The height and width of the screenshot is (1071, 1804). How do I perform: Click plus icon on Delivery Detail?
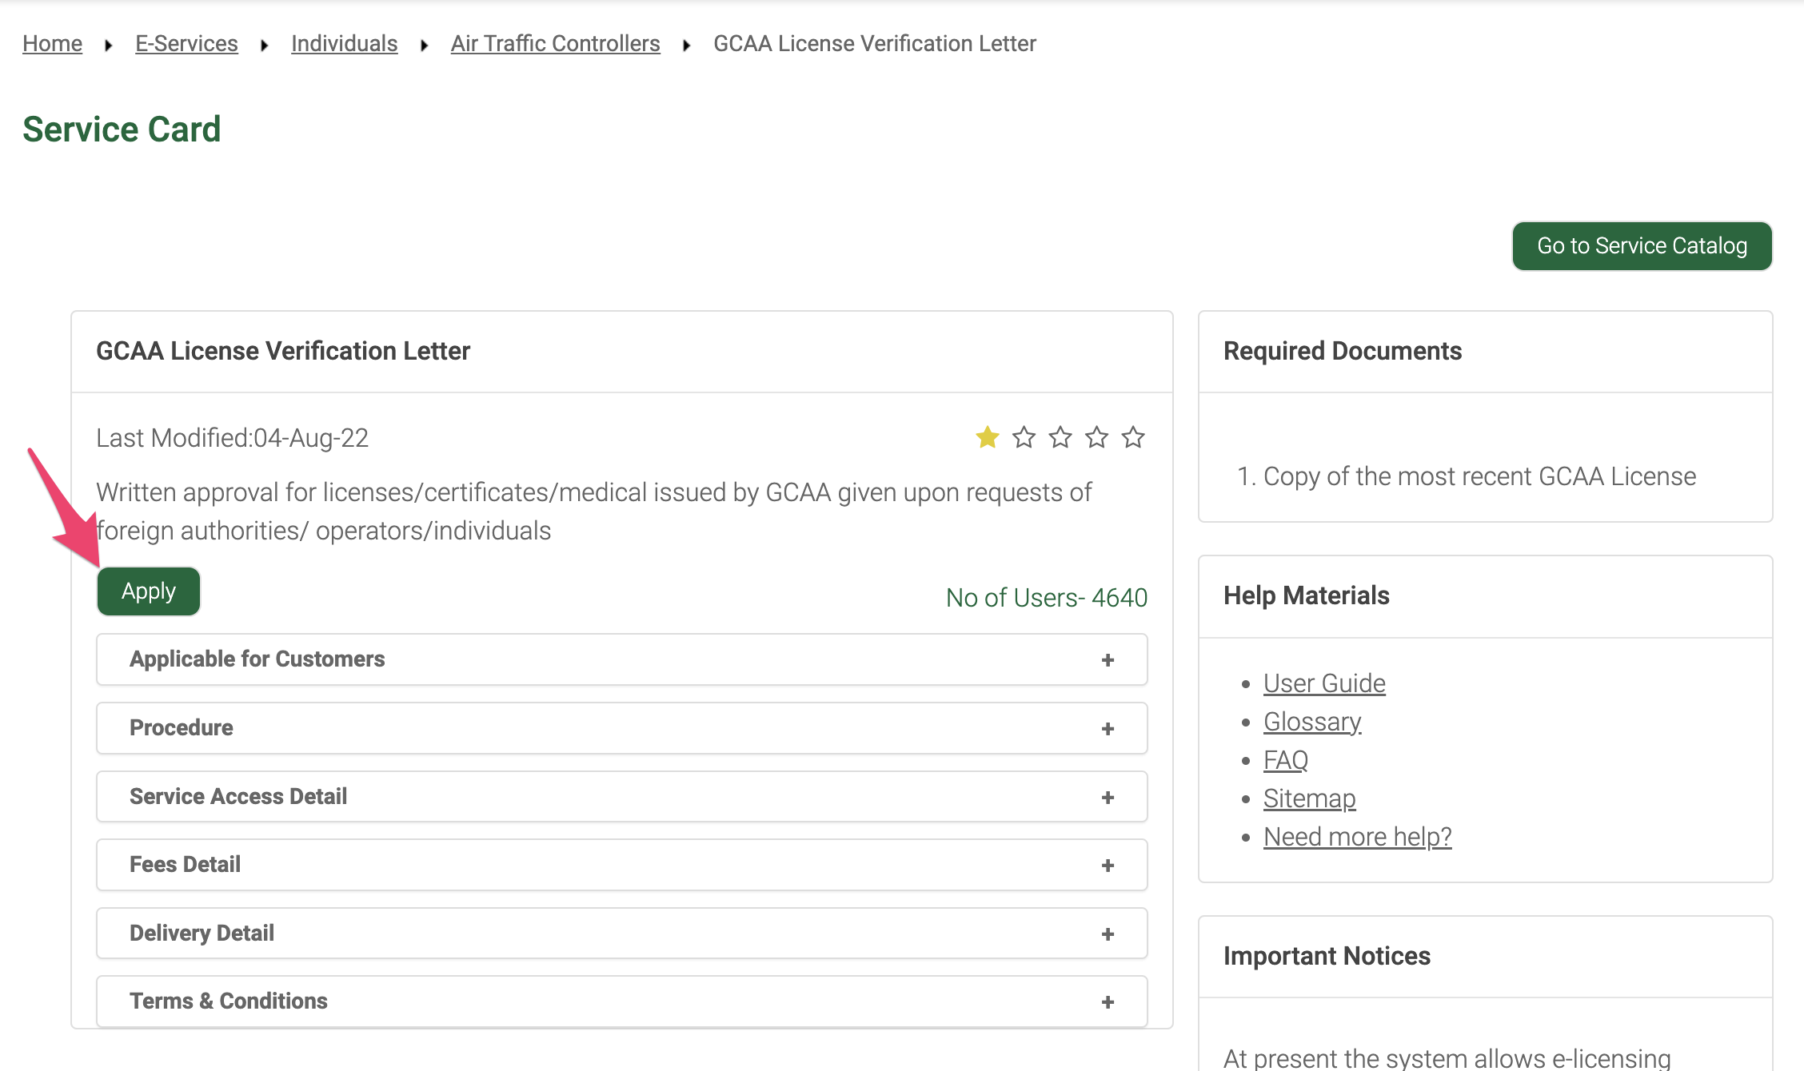coord(1108,934)
